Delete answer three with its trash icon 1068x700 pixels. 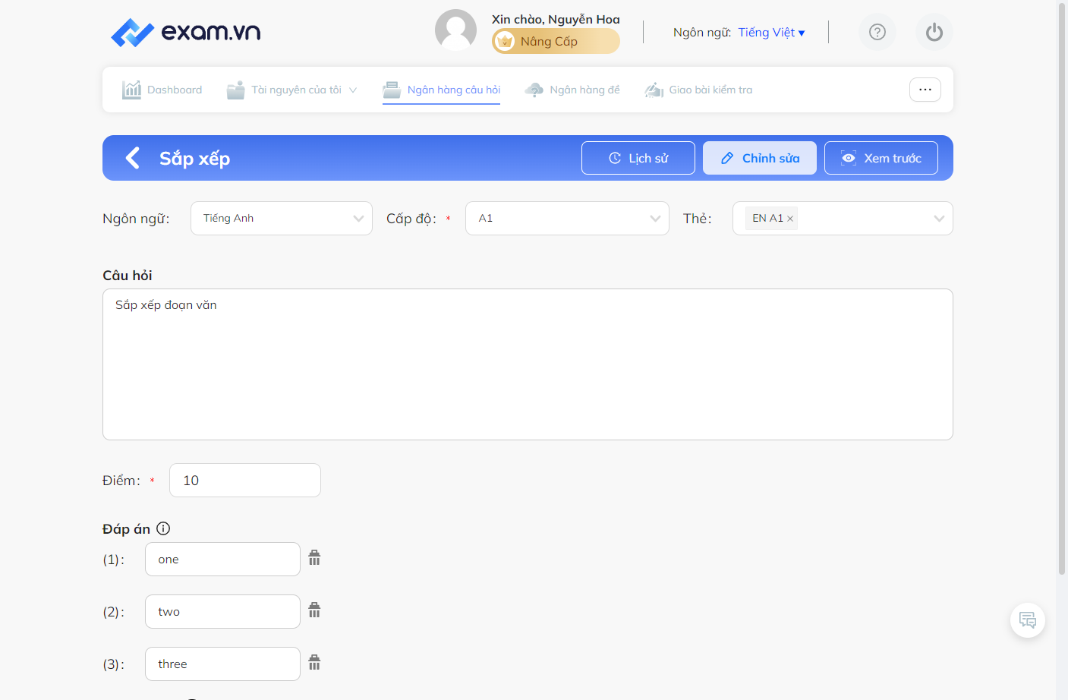coord(314,663)
